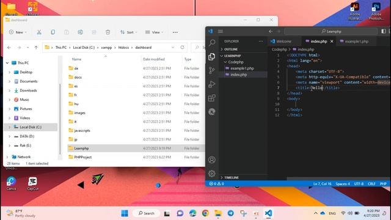
Task: Open the Accounts icon in VS Code
Action: point(212,159)
